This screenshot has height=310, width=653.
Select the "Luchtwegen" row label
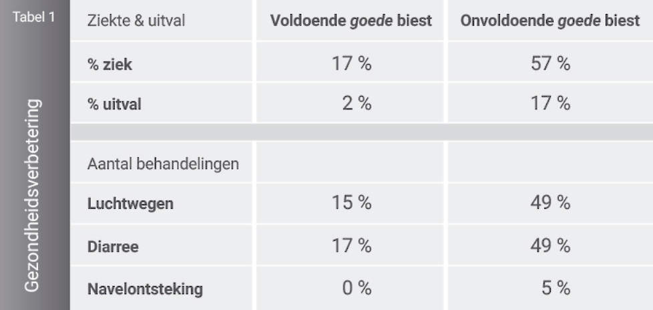130,204
